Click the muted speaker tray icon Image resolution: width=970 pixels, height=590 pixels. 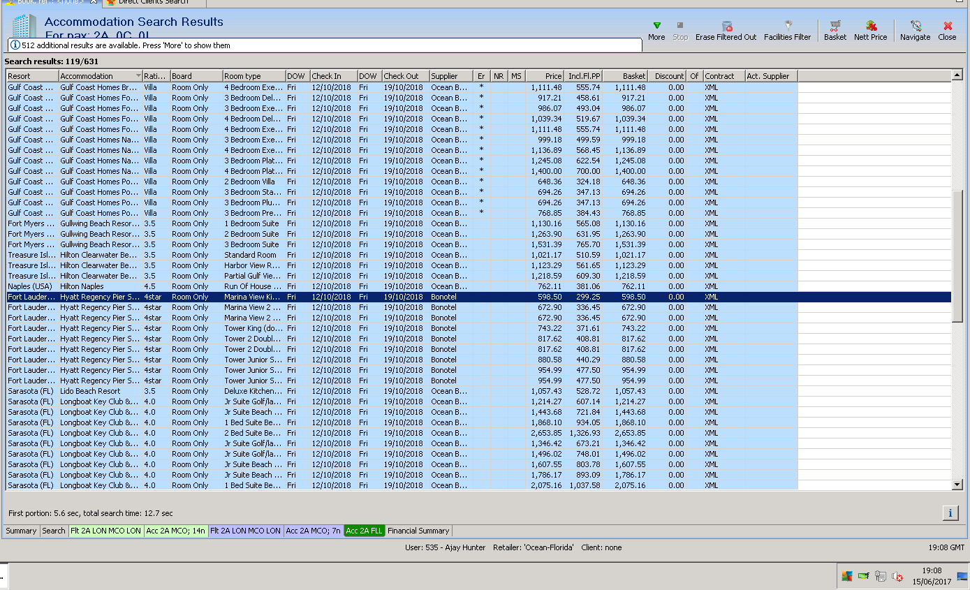click(x=897, y=577)
